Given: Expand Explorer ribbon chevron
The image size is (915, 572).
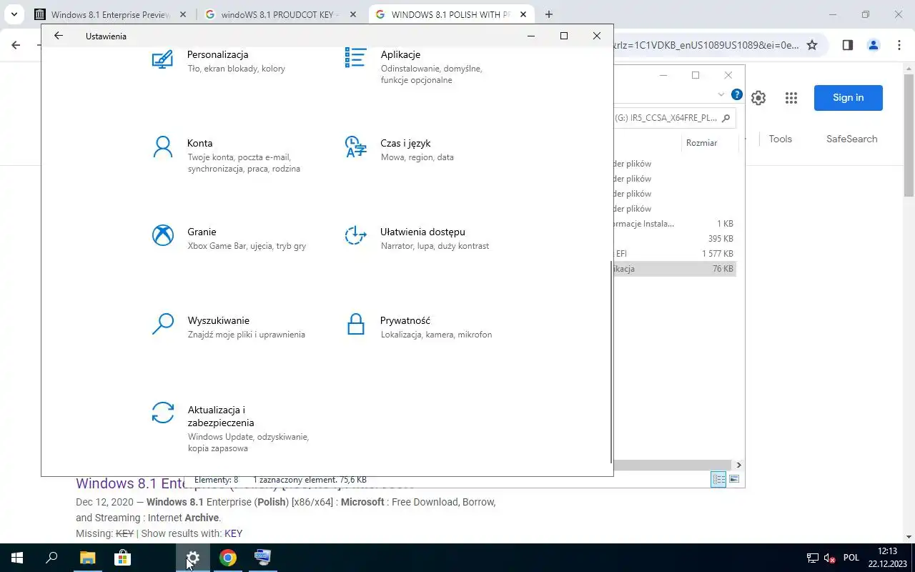Looking at the screenshot, I should pyautogui.click(x=721, y=94).
